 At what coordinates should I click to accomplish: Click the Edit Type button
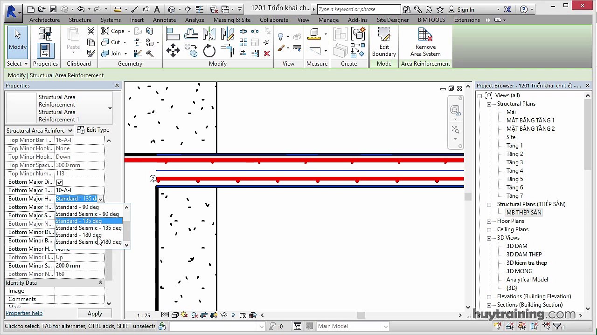tap(93, 130)
